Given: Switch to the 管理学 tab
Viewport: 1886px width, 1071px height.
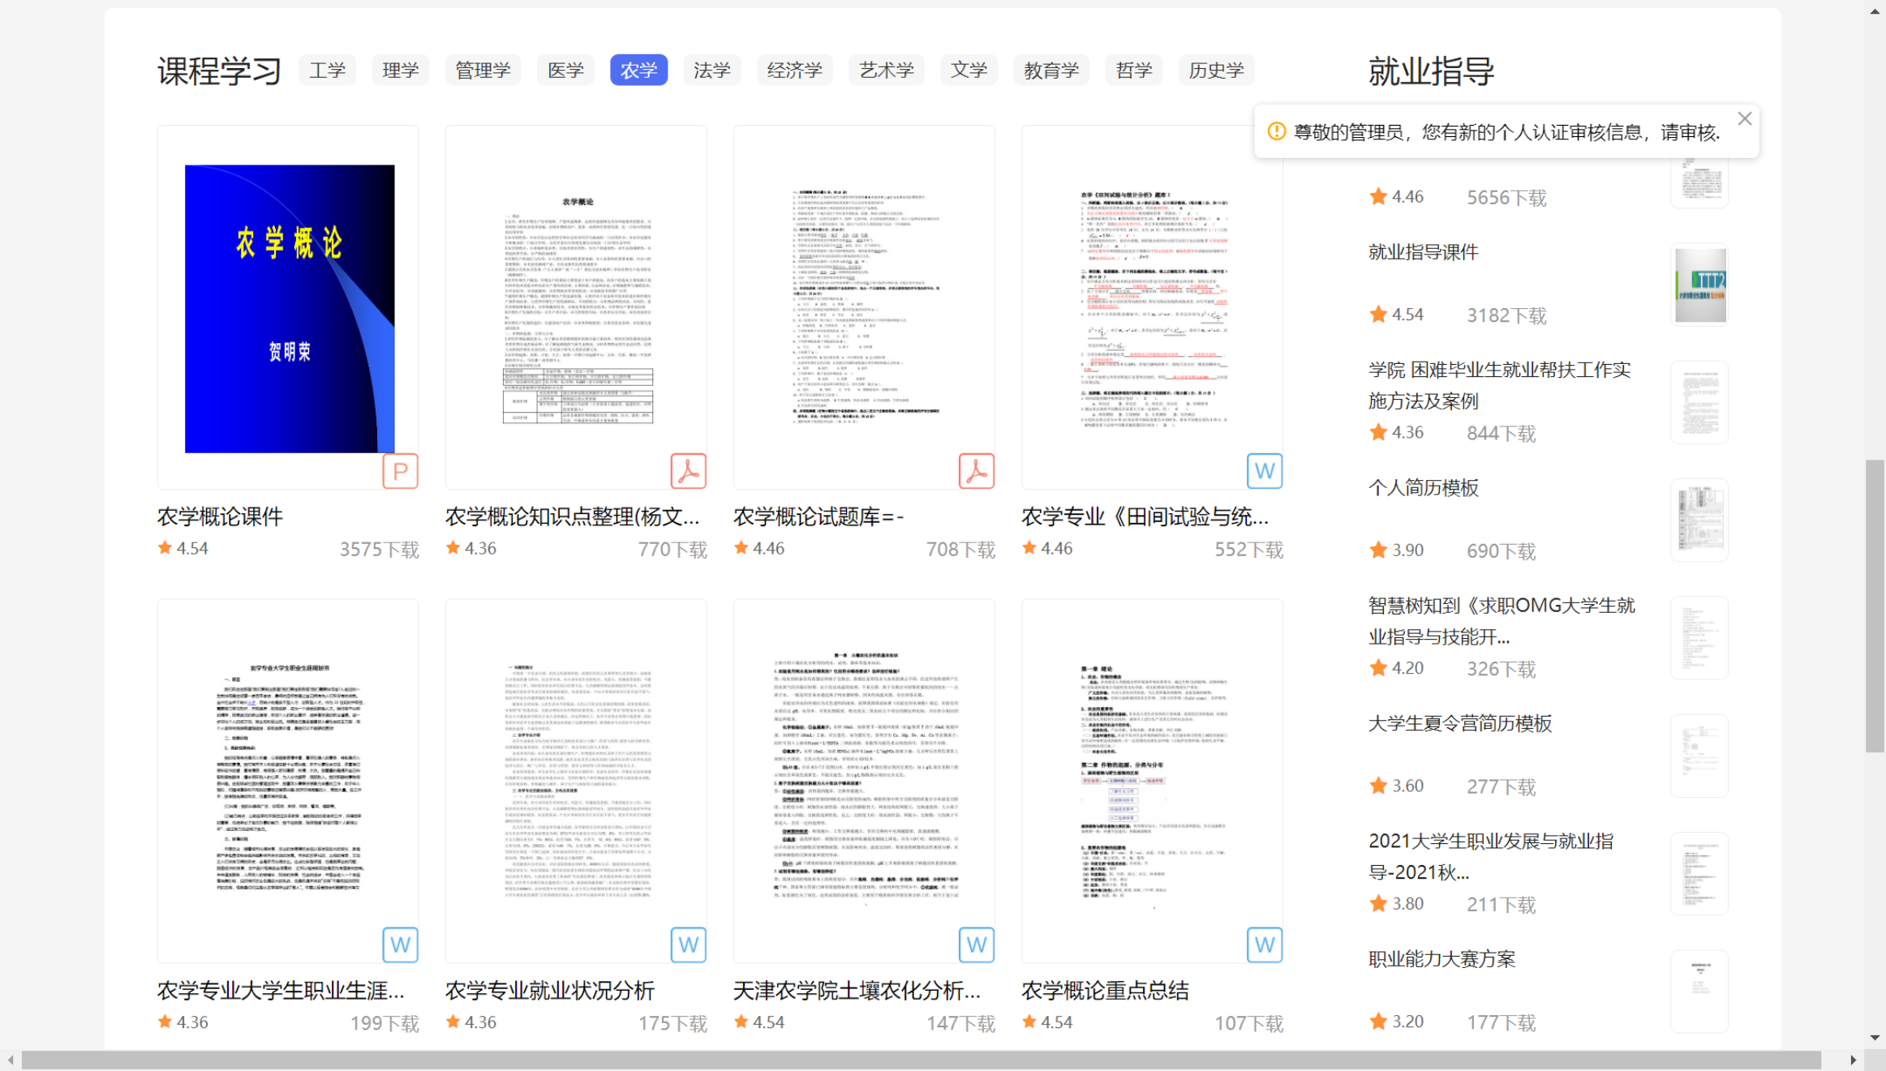Looking at the screenshot, I should (x=483, y=71).
